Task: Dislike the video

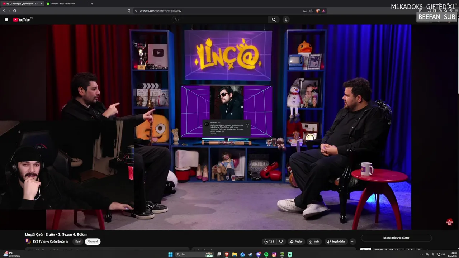Action: [281, 242]
